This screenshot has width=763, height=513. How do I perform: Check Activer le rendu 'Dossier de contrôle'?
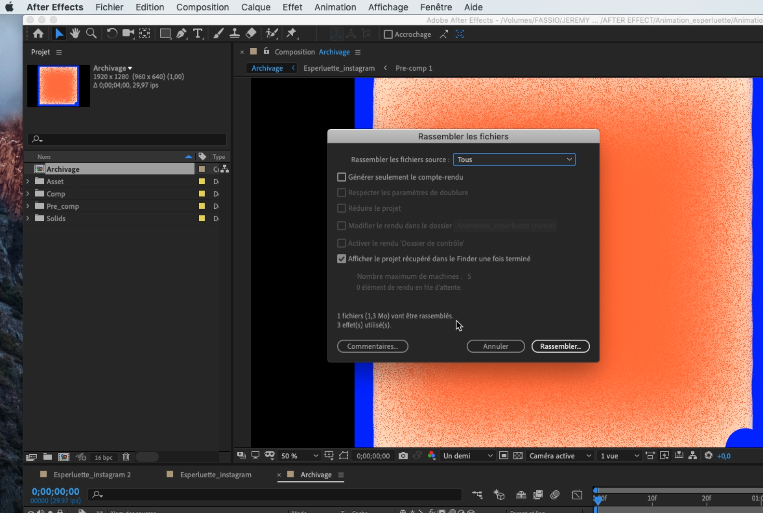tap(341, 243)
